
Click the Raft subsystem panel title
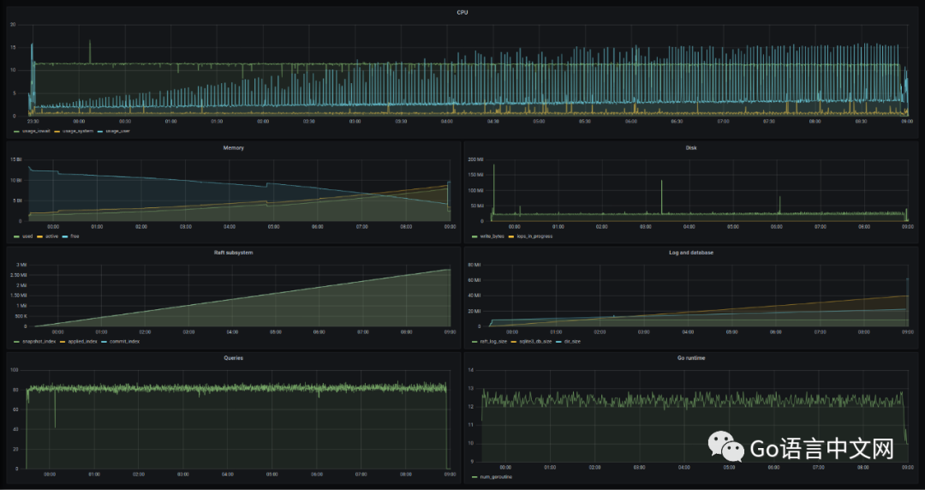(x=233, y=253)
